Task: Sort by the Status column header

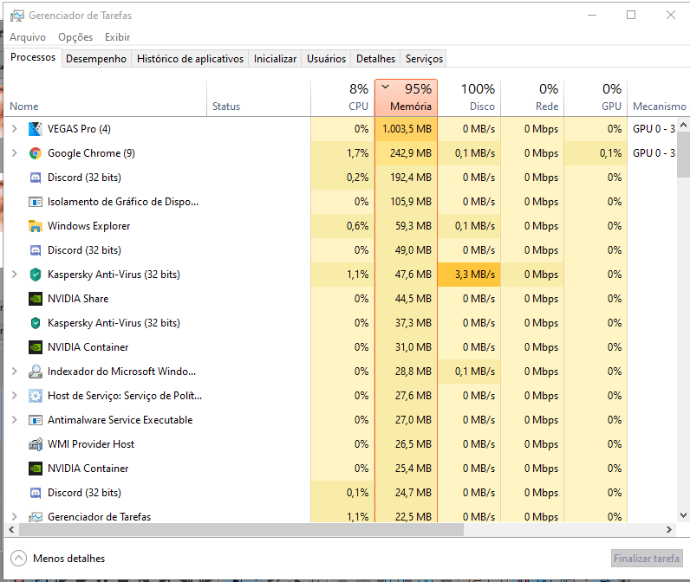Action: point(258,99)
